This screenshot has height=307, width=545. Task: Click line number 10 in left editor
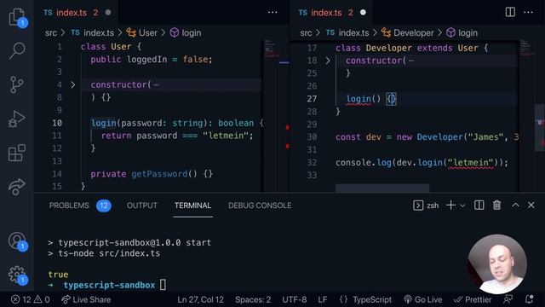(57, 123)
